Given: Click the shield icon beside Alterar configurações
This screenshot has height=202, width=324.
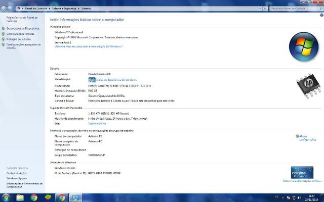Looking at the screenshot, I should [x=297, y=136].
